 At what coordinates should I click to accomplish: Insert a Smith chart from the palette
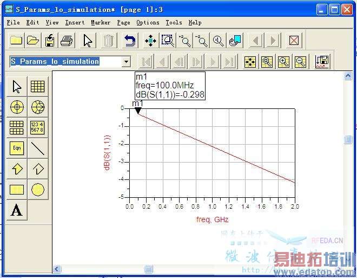point(37,107)
